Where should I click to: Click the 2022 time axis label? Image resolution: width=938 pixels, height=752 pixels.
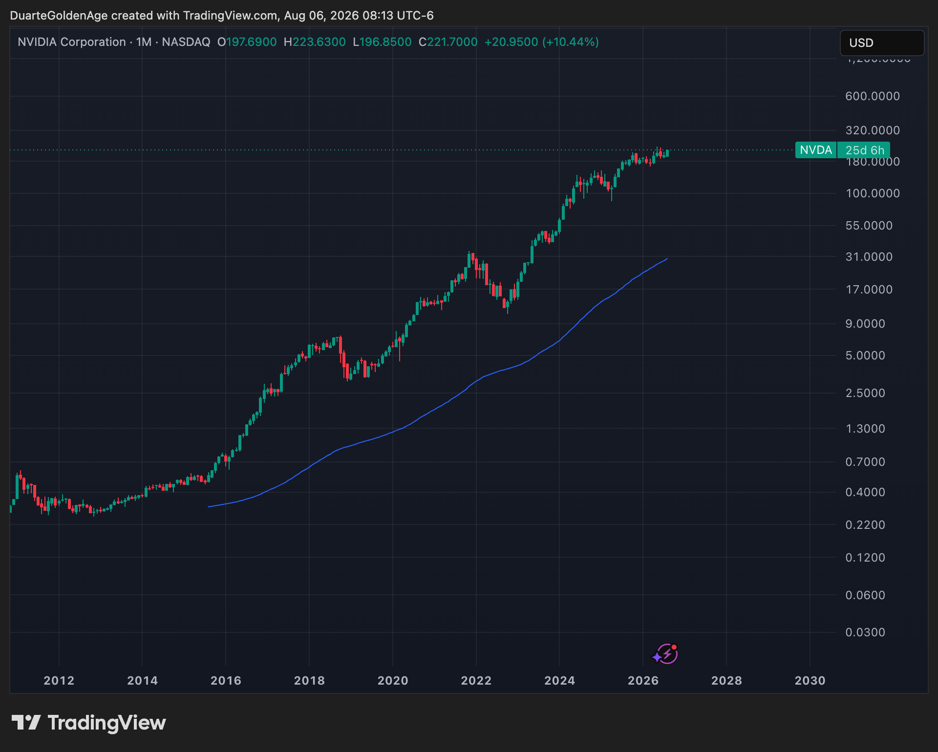pos(476,681)
